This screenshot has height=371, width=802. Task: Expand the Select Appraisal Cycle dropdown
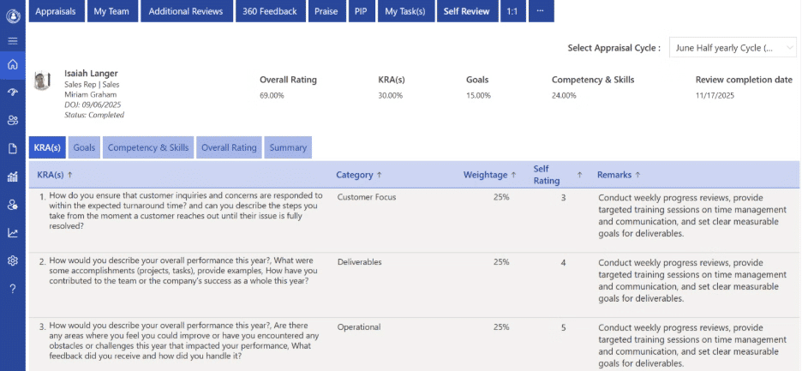733,48
